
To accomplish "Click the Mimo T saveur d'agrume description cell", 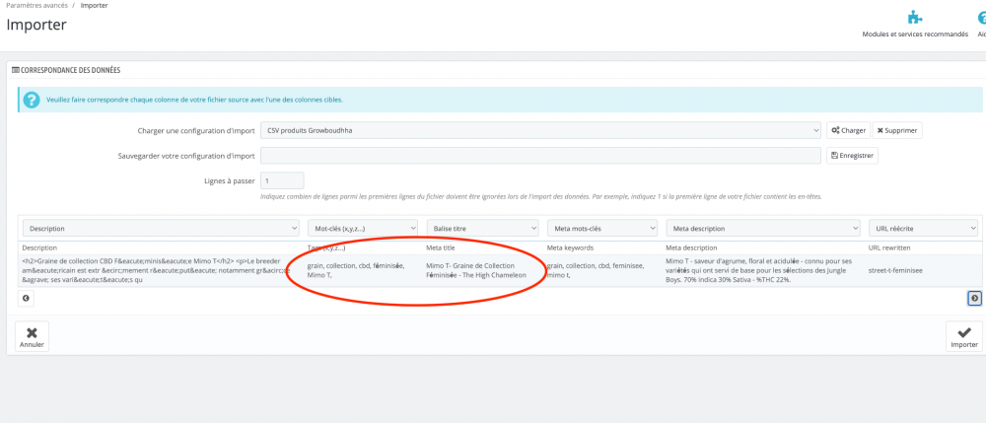I will (760, 270).
